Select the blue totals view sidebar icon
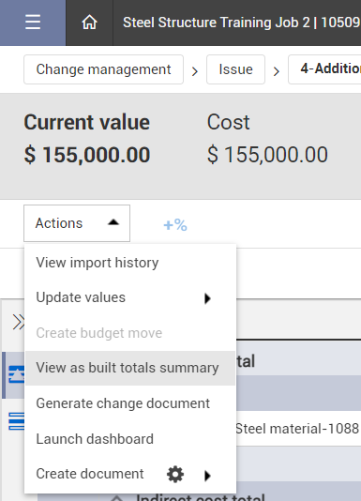The height and width of the screenshot is (501, 361). tap(16, 374)
